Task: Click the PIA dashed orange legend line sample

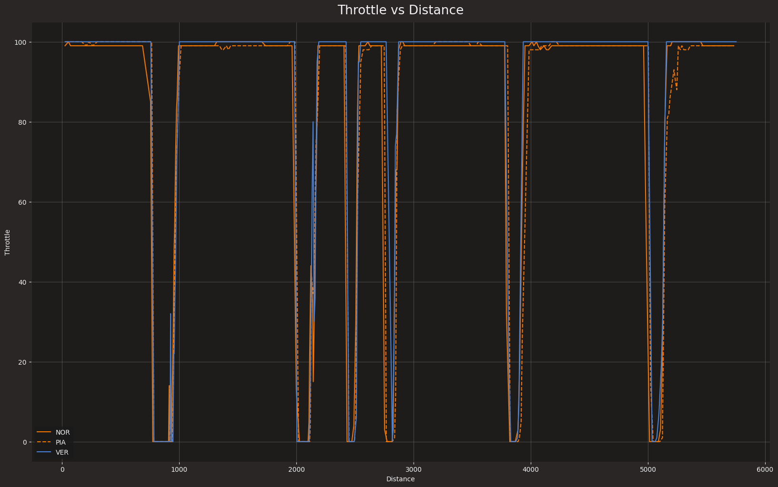Action: (44, 442)
